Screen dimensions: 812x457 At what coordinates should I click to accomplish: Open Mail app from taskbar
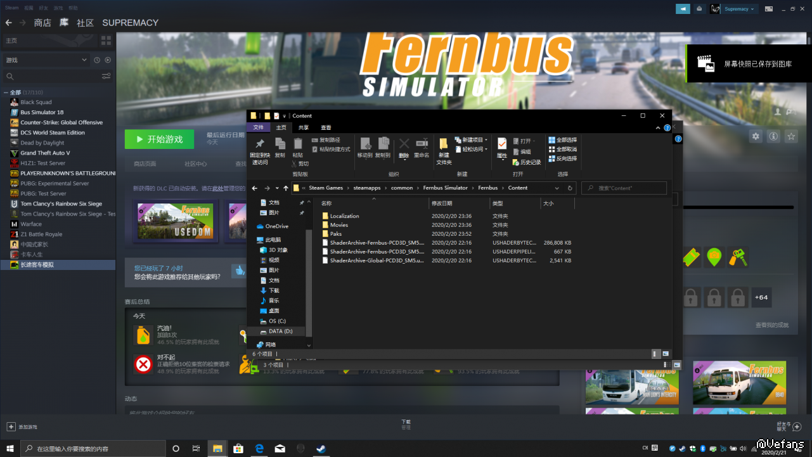click(x=280, y=449)
